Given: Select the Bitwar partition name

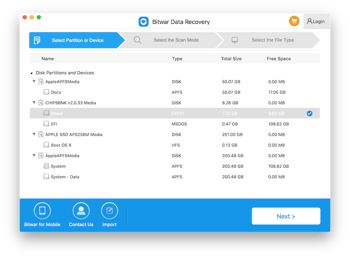Looking at the screenshot, I should click(57, 113).
